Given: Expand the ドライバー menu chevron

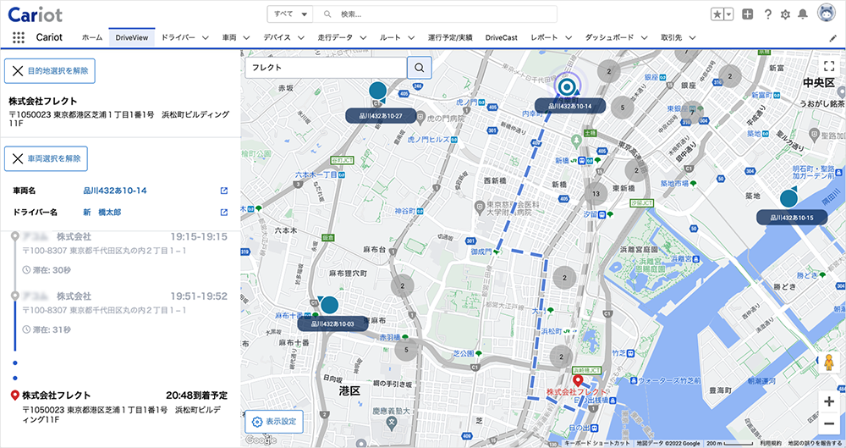Looking at the screenshot, I should 205,38.
